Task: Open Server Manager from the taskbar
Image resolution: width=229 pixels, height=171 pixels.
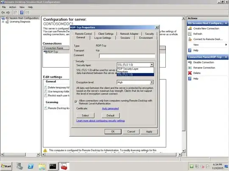Action: click(x=20, y=166)
